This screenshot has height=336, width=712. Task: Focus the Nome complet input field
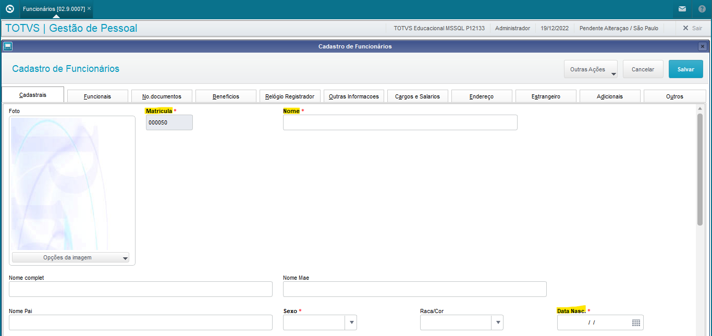(141, 289)
